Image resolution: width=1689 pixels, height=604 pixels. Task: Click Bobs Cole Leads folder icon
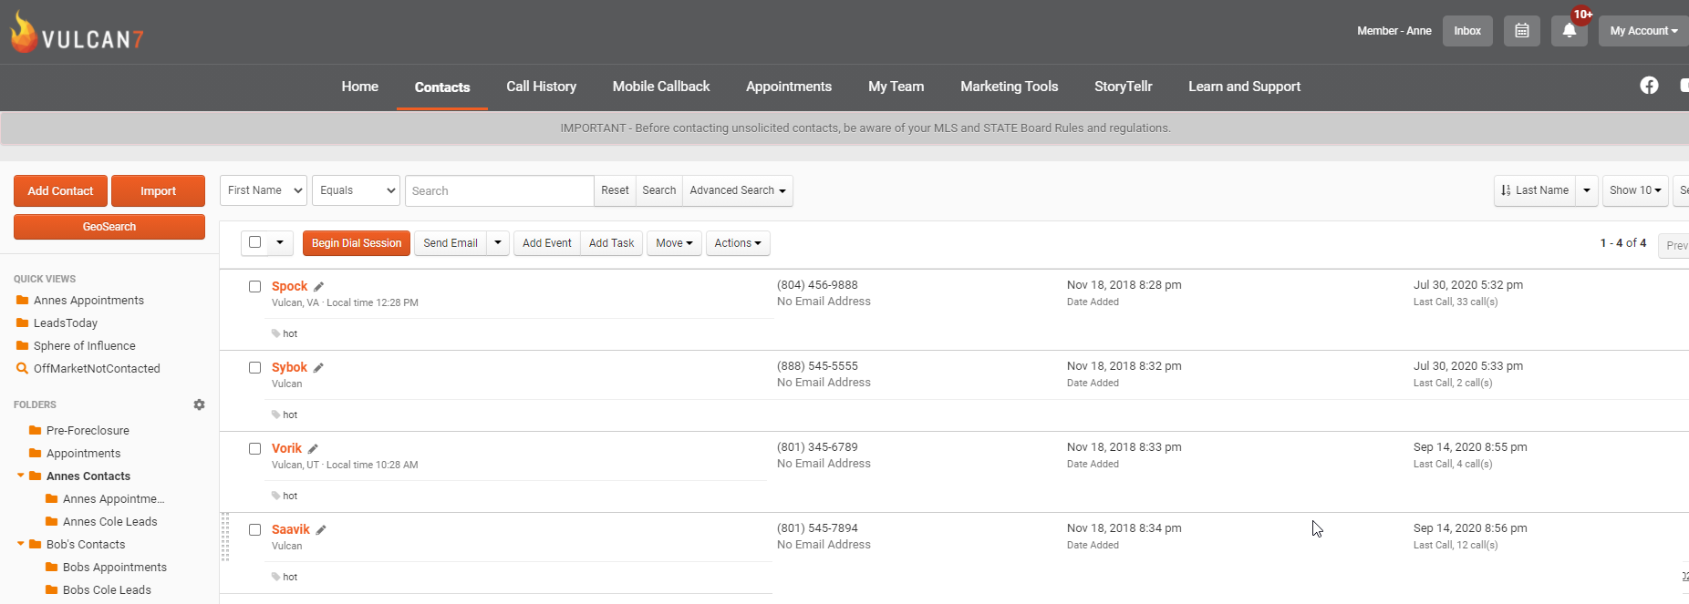[51, 589]
